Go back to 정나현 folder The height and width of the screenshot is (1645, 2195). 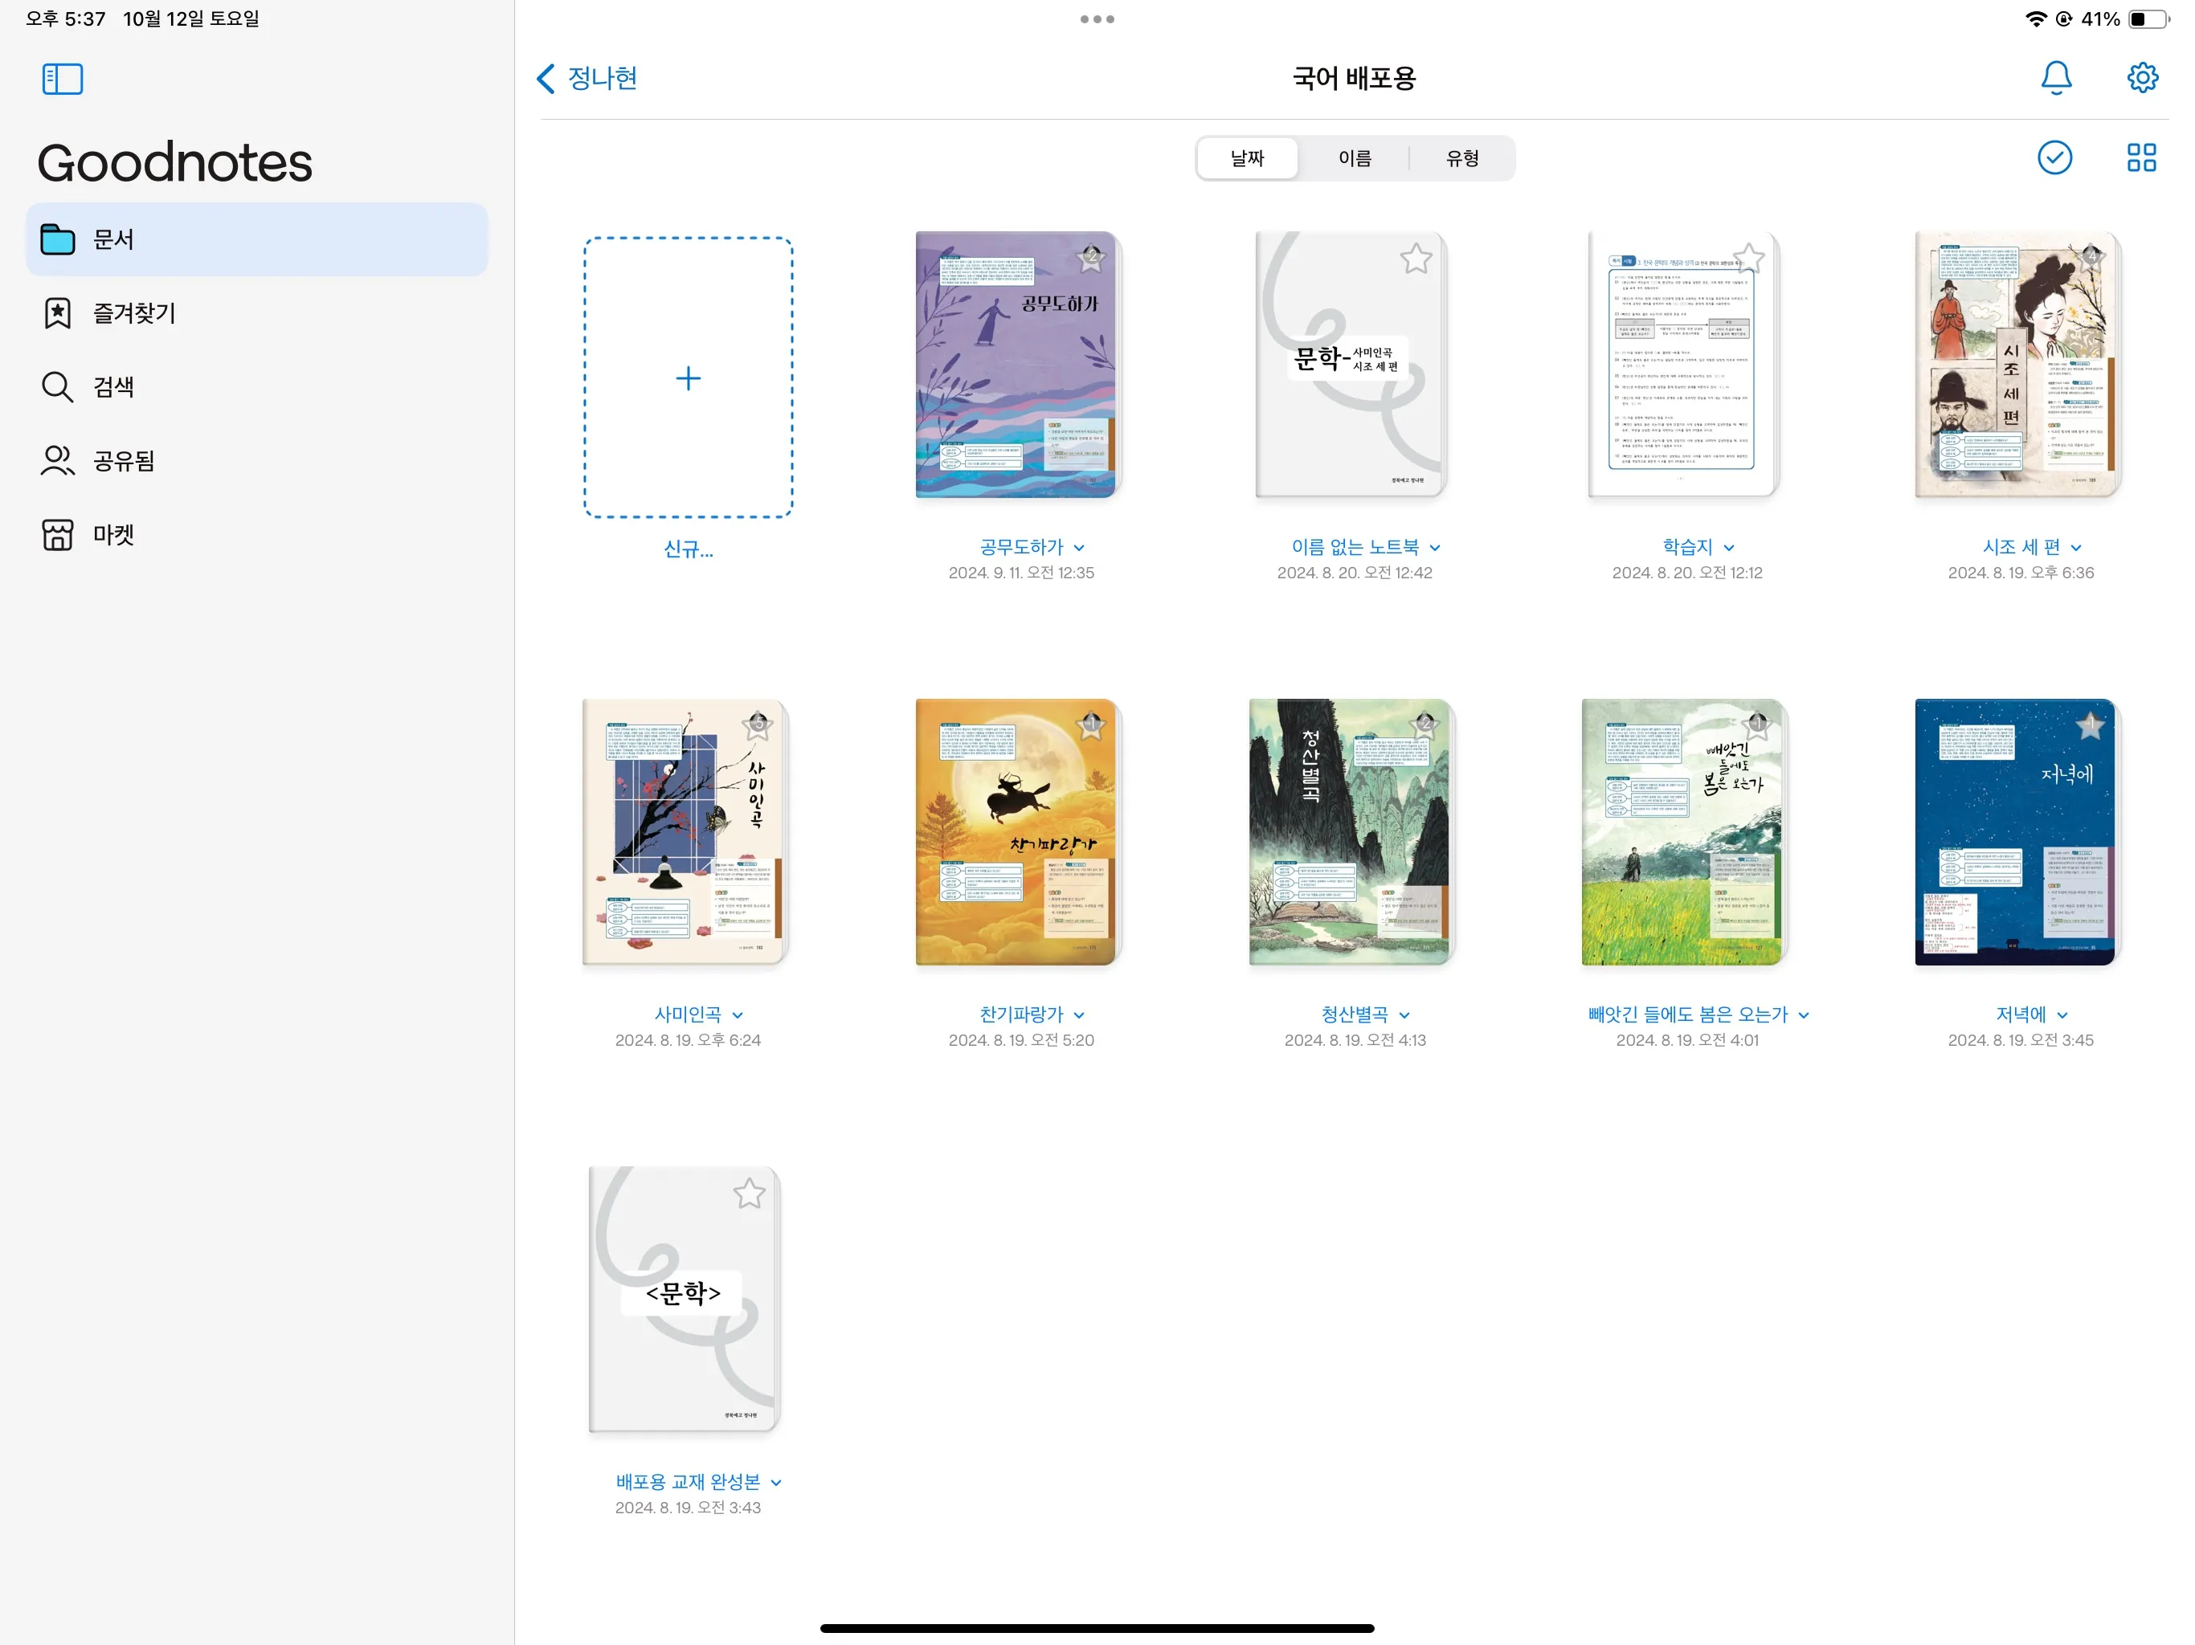click(x=586, y=79)
